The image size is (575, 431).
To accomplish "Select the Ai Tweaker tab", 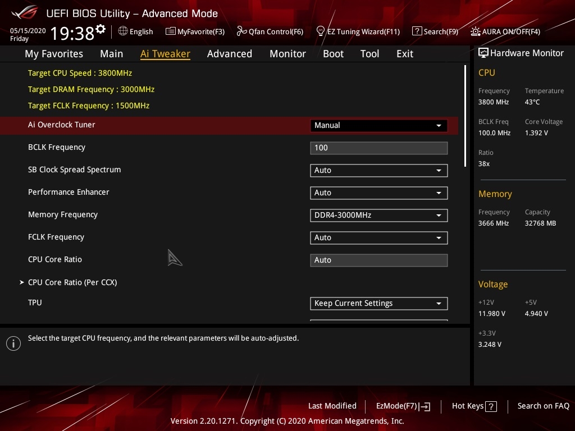I will pos(166,54).
